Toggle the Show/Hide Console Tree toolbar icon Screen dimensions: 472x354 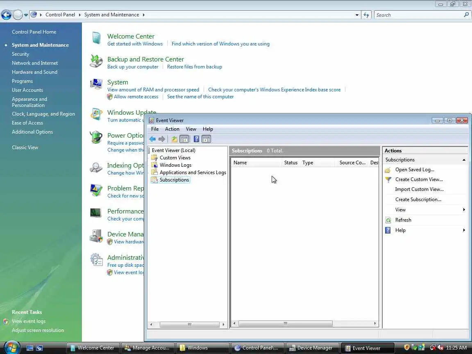coord(184,139)
